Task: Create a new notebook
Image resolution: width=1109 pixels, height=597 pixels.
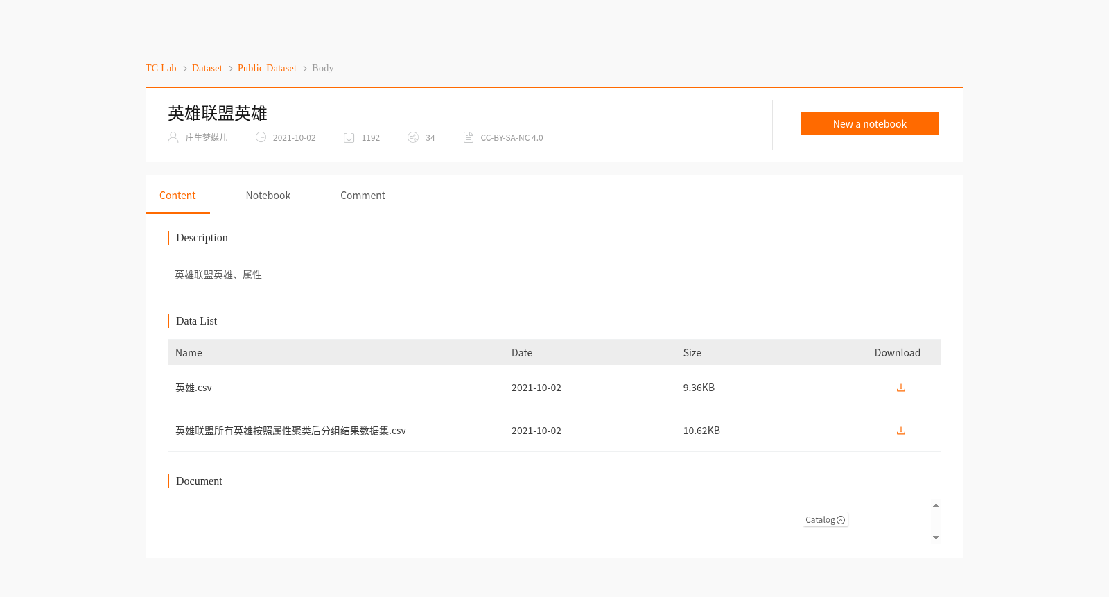Action: pos(870,123)
